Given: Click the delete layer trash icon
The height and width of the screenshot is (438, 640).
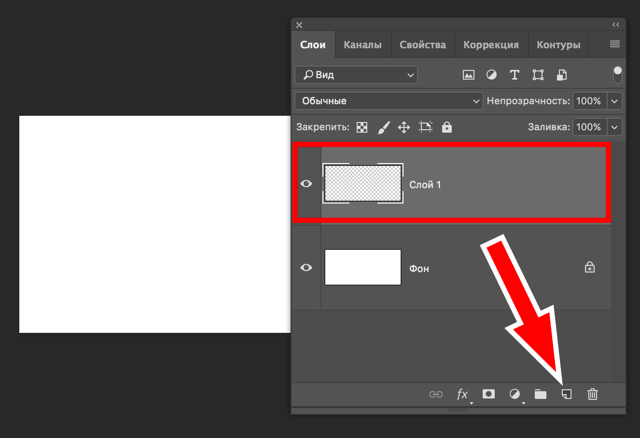Looking at the screenshot, I should 593,395.
